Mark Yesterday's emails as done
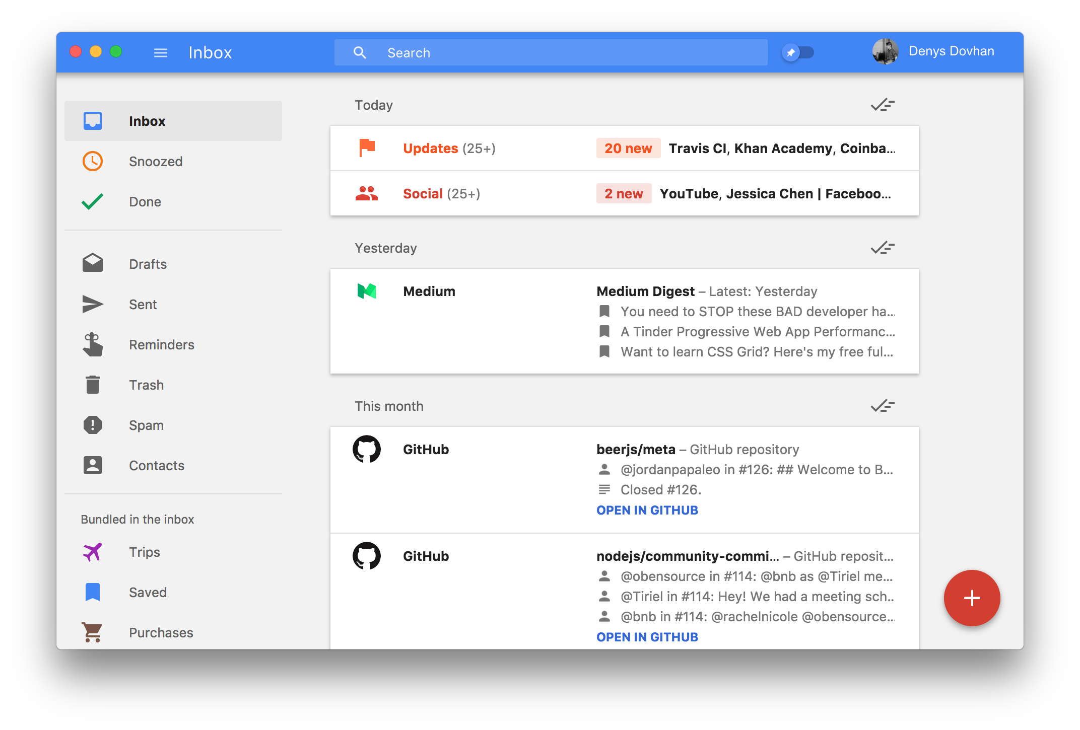The image size is (1080, 730). (883, 248)
